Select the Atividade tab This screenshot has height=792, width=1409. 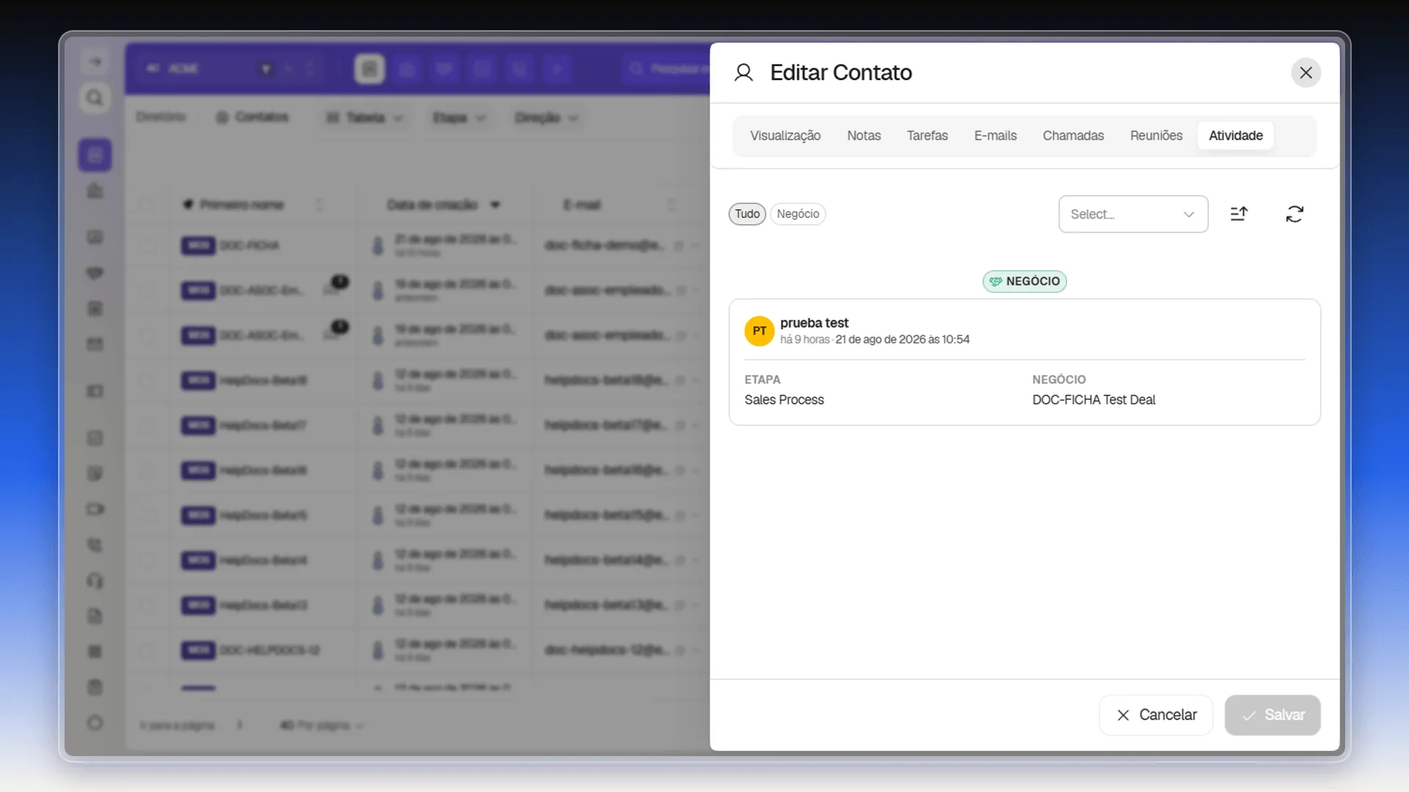tap(1236, 136)
